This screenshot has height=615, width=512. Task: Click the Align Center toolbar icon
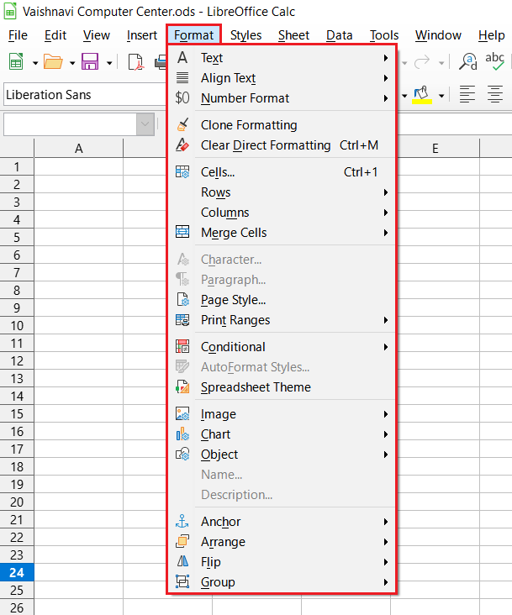coord(494,95)
